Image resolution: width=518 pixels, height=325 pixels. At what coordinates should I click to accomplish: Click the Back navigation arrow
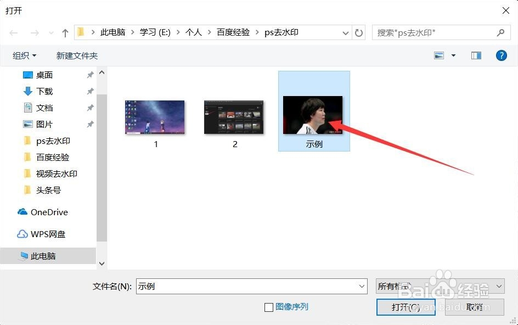click(x=13, y=32)
